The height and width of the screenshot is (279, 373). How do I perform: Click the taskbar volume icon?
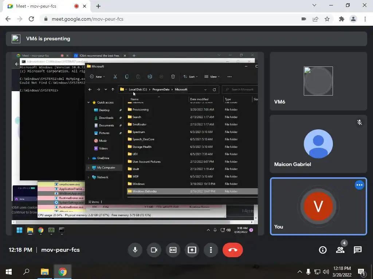[x=326, y=272]
